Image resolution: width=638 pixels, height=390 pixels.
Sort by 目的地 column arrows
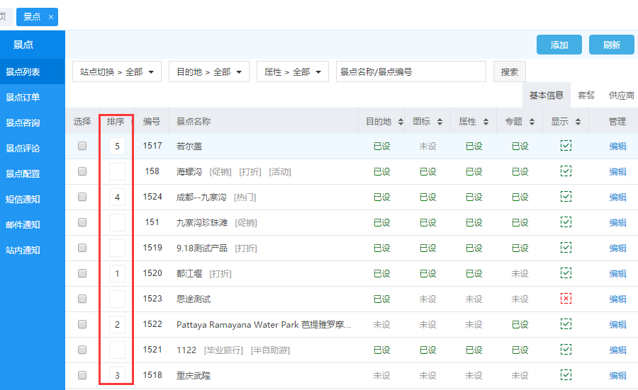tap(401, 122)
